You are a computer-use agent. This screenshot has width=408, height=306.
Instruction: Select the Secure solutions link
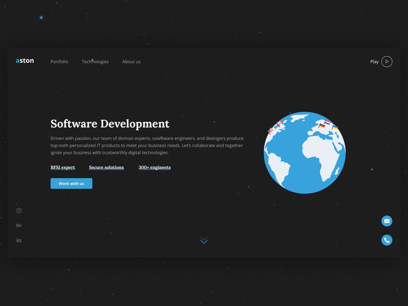(x=106, y=167)
